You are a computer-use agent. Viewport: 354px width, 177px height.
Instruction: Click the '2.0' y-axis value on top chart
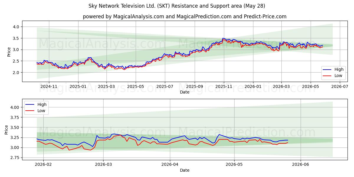coord(16,73)
